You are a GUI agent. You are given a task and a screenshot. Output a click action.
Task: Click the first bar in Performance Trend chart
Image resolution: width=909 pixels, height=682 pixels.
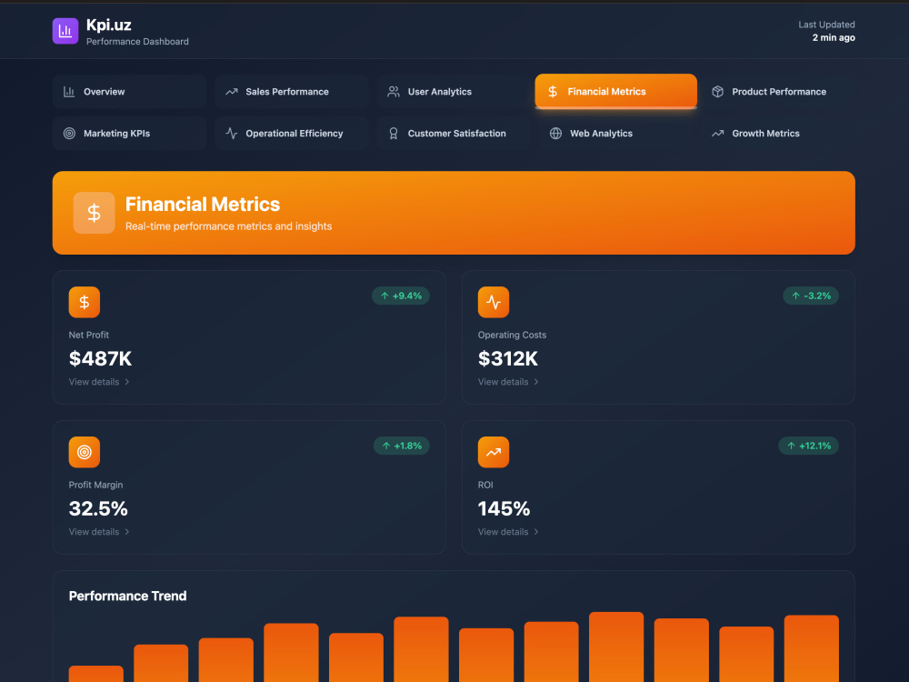coord(95,674)
